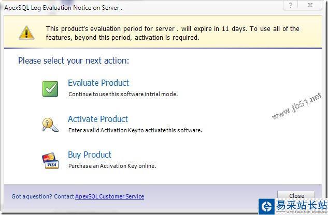Click the Visa credit card icon
Screen dimensions: 328x215
50,161
